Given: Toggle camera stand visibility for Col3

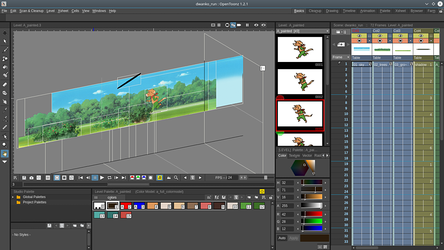Looking at the screenshot, I should pos(400,41).
